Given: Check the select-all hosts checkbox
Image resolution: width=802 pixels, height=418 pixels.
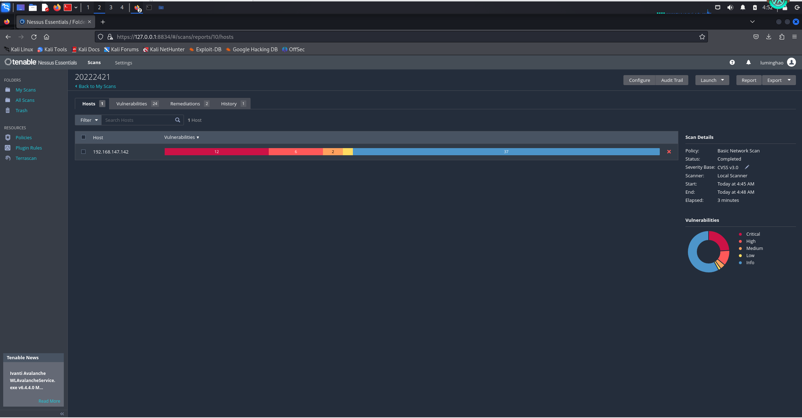Looking at the screenshot, I should [x=83, y=137].
